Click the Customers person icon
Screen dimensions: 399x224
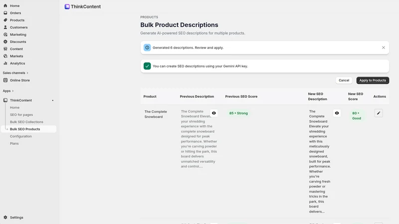click(x=5, y=27)
